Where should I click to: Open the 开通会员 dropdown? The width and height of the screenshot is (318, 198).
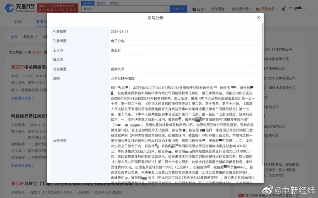click(266, 9)
